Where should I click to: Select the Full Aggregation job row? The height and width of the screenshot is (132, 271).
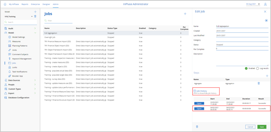click(x=116, y=33)
